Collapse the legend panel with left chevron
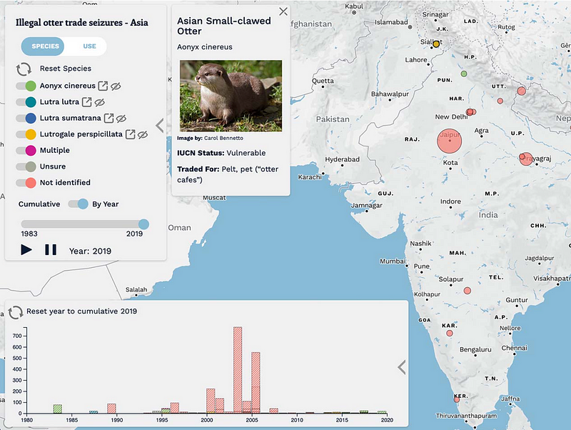Viewport: 571px width, 430px height. (x=159, y=125)
